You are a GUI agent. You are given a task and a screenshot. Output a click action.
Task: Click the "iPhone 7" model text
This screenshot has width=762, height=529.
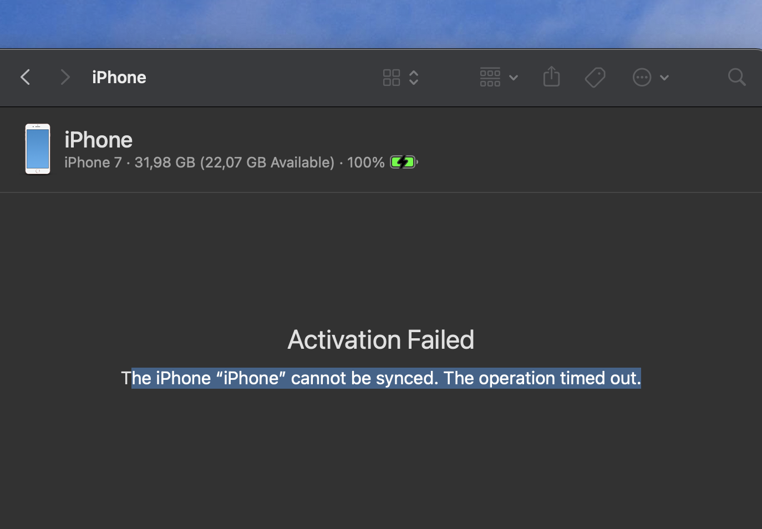[x=93, y=162]
